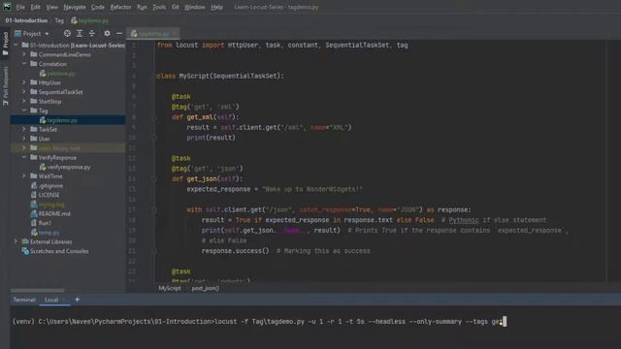Click MyScript in the editor breadcrumb
This screenshot has width=621, height=349.
click(170, 288)
